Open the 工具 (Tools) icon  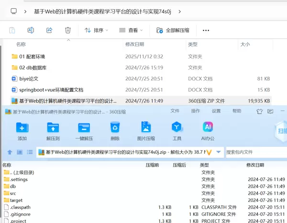177,130
